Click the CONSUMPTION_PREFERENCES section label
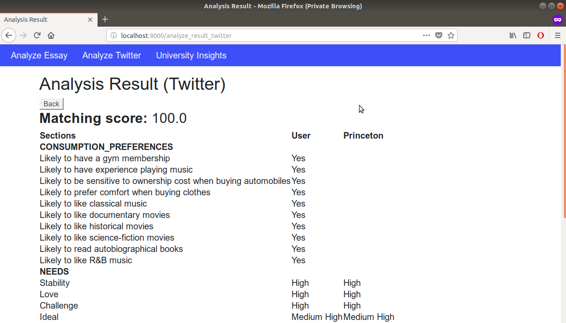Screen dimensions: 566x323 (106, 147)
